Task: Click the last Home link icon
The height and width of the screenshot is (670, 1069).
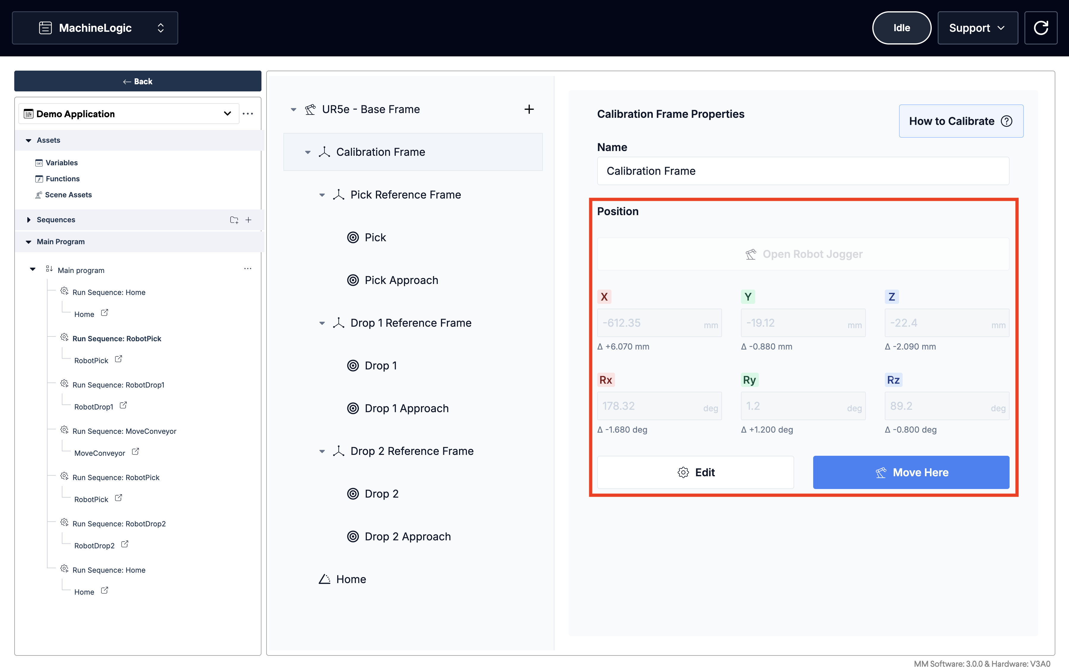Action: click(105, 590)
